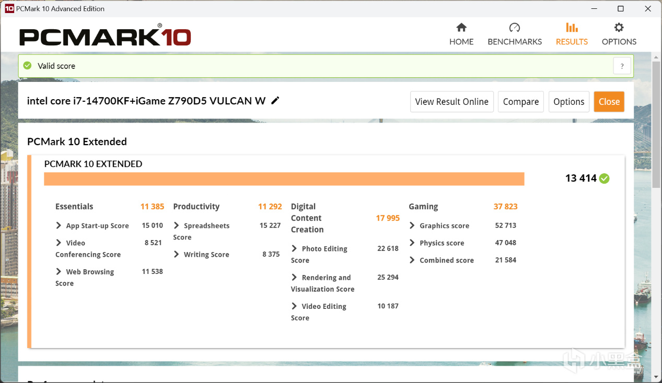Click the Photo Editing value 22 618
The width and height of the screenshot is (662, 383).
tap(388, 248)
